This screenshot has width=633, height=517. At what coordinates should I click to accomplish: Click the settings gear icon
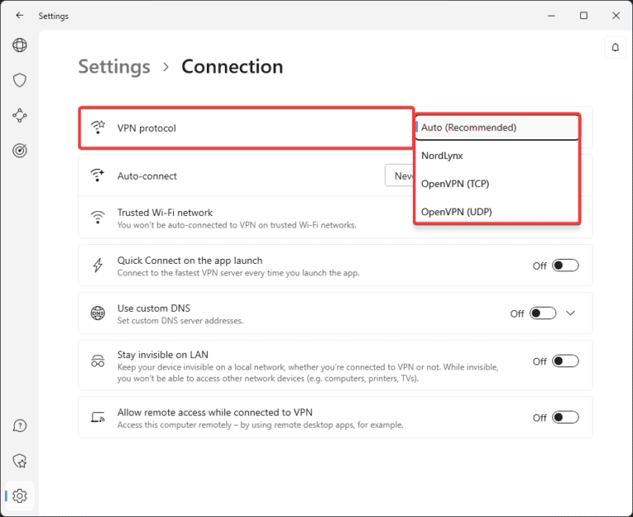click(x=20, y=496)
